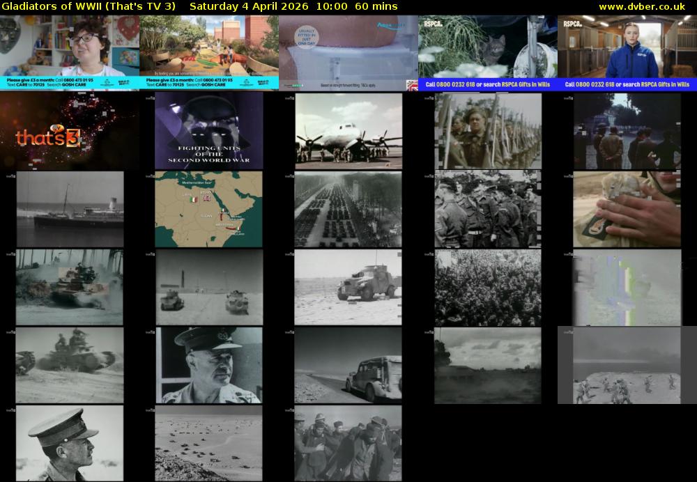
Task: Select the Mediterranean map thumbnail
Action: click(207, 208)
